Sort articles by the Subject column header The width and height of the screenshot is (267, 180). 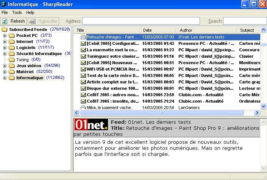click(248, 30)
